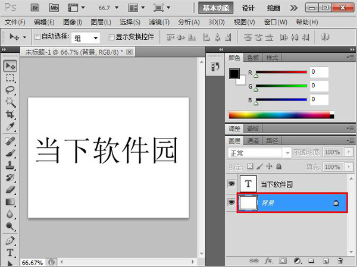Select the Dodge tool
This screenshot has height=267, width=357.
(x=10, y=226)
